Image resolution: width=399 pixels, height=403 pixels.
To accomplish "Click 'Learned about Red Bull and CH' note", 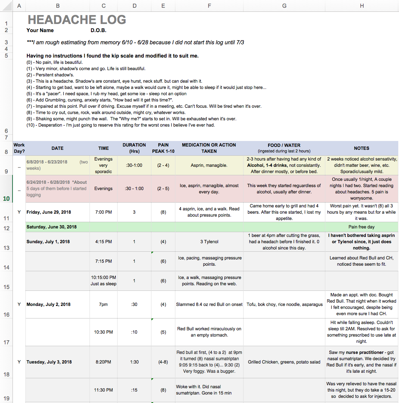I will [361, 261].
